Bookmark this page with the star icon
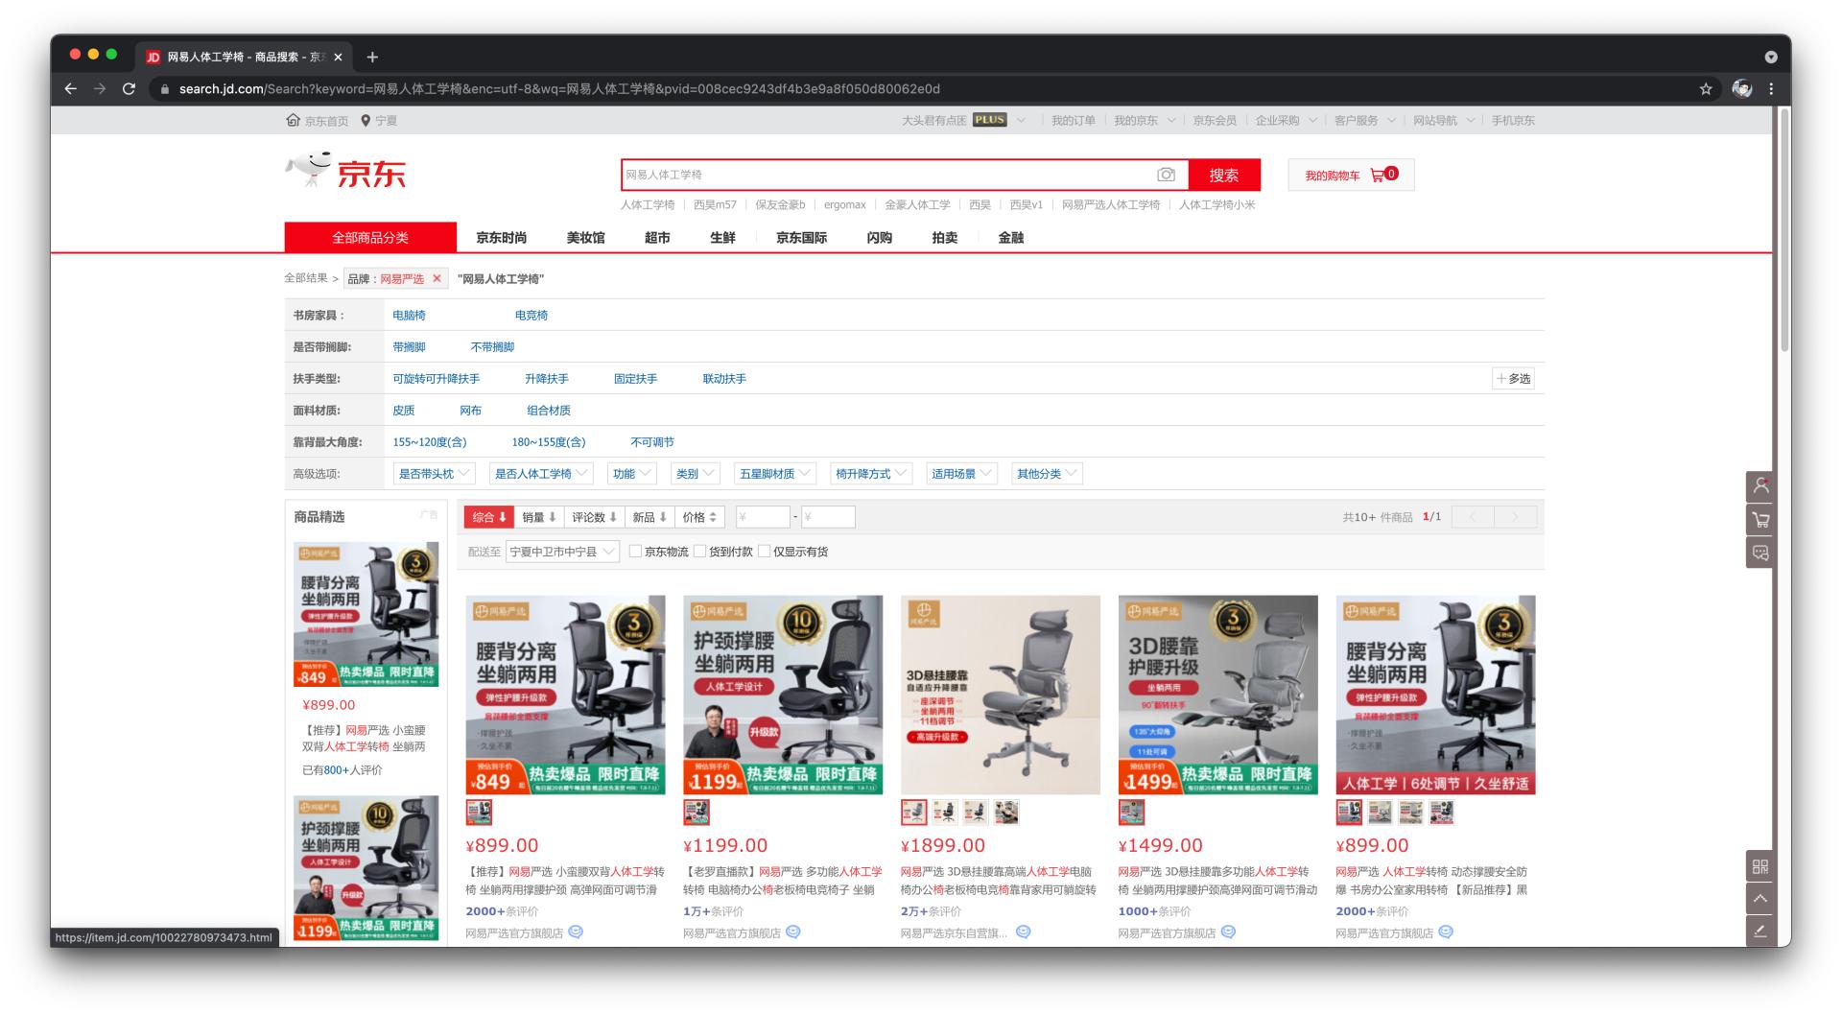The image size is (1842, 1014). (x=1706, y=89)
